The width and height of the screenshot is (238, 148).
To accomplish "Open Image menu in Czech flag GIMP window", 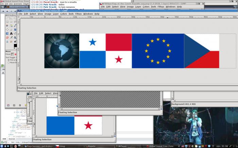I will [x=130, y=7].
